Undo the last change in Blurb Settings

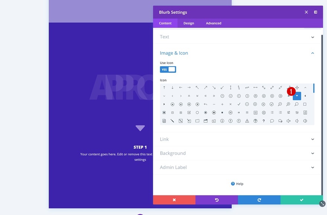click(x=217, y=200)
